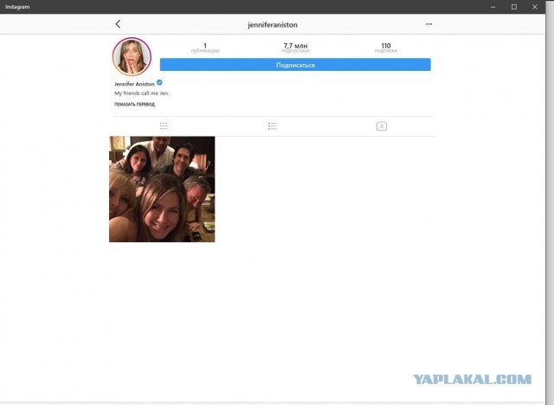Go back using the left arrow
554x405 pixels.
click(x=118, y=24)
